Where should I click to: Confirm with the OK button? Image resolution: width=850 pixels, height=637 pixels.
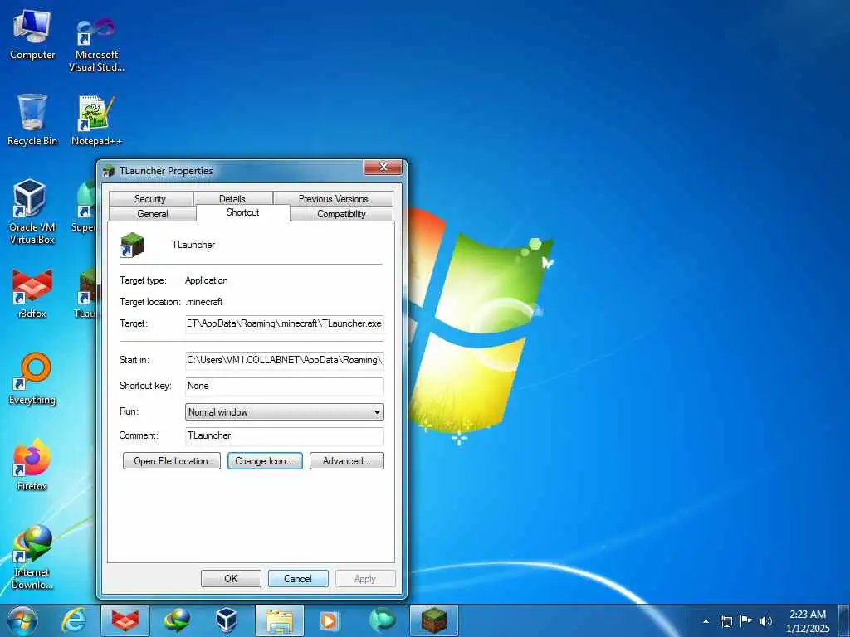pyautogui.click(x=231, y=578)
